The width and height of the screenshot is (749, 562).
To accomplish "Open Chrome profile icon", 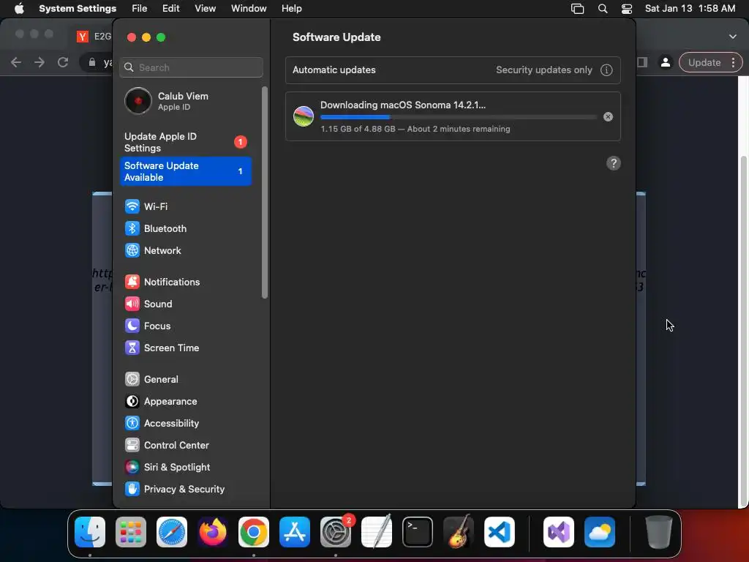I will coord(666,63).
